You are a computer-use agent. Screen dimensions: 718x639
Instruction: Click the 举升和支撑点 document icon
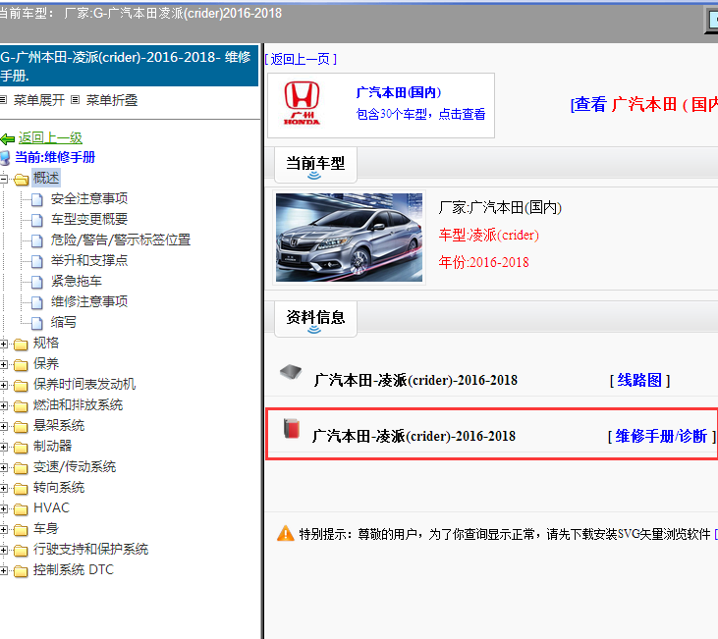[x=37, y=261]
